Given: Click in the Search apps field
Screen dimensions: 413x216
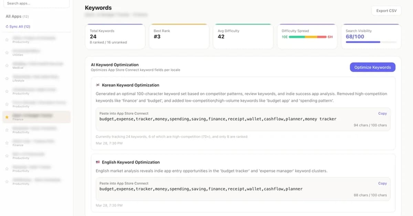Looking at the screenshot, I should coord(36,3).
